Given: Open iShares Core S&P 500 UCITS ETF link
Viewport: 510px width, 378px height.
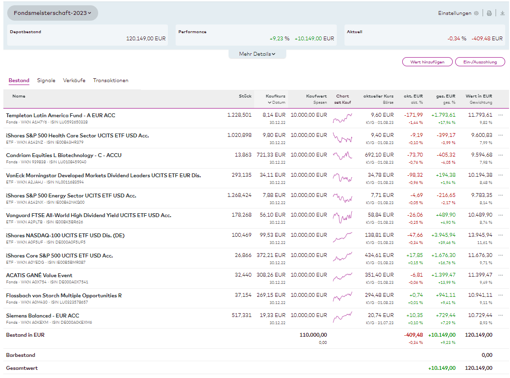Looking at the screenshot, I should (59, 256).
